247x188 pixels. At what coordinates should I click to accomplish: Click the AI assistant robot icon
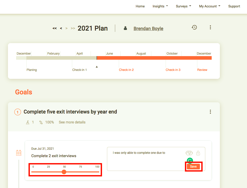[x=189, y=153]
